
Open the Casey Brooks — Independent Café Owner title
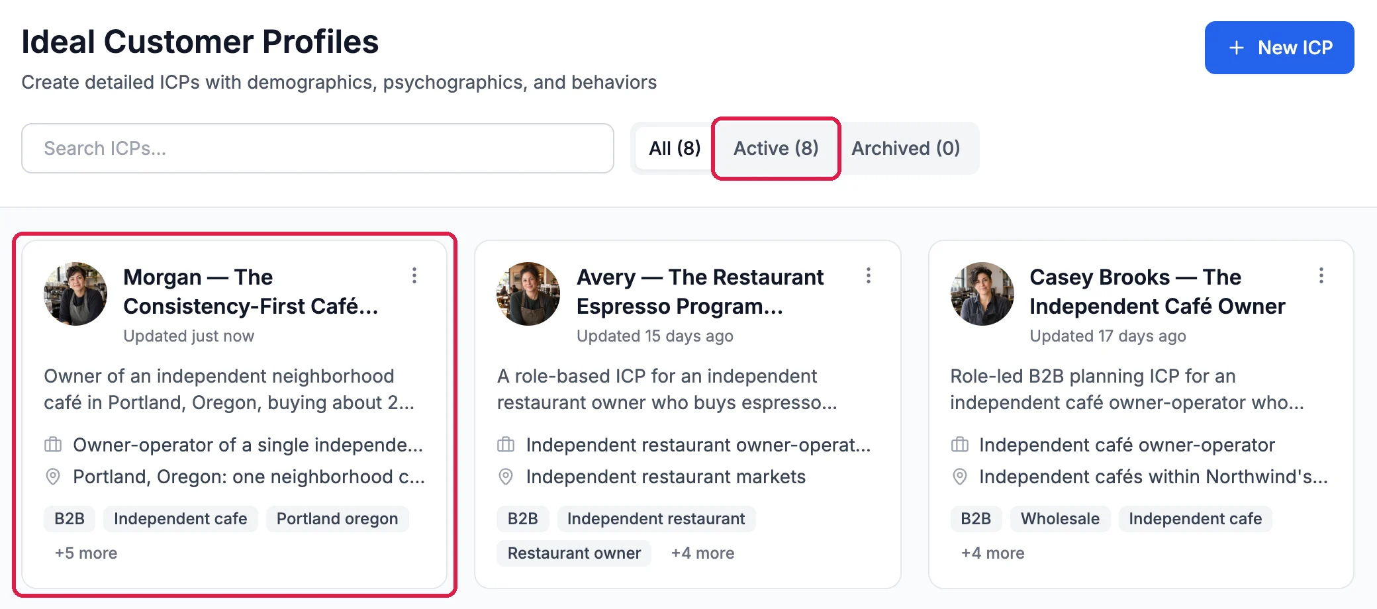tap(1157, 291)
